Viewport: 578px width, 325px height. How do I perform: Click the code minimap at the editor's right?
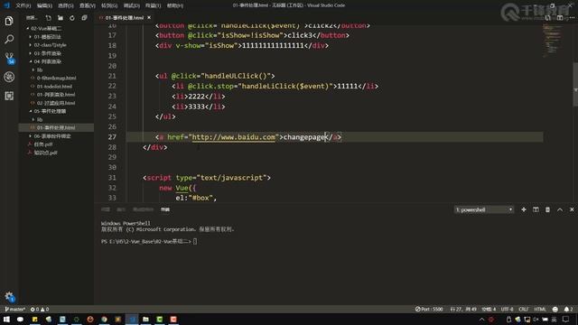(552, 40)
